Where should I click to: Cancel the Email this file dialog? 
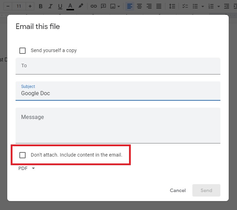(178, 190)
